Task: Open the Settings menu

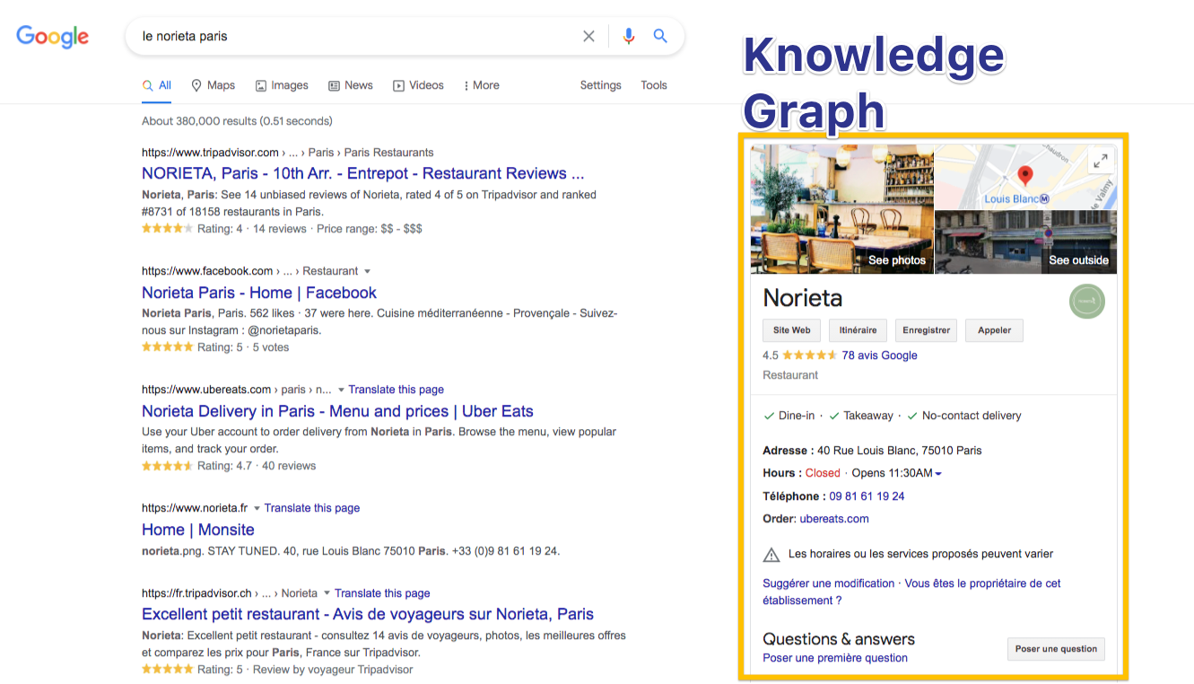Action: [600, 85]
